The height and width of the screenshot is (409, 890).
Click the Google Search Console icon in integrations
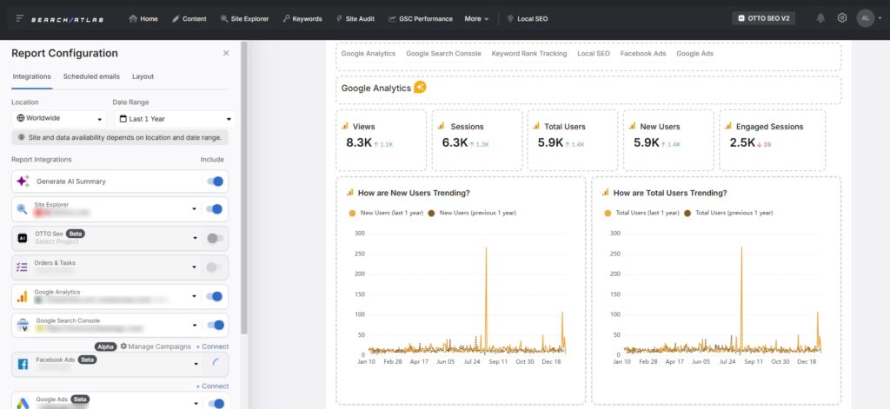tap(23, 325)
